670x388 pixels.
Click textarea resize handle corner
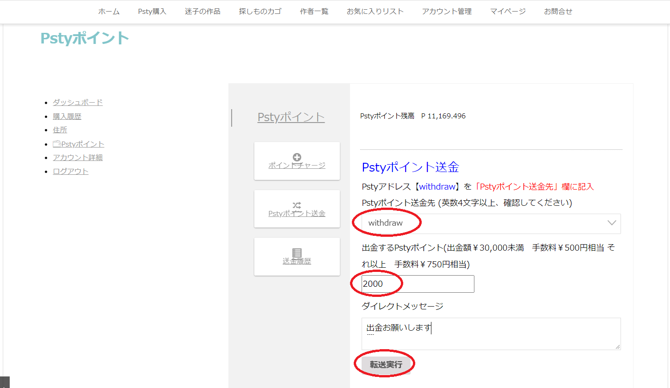tap(618, 347)
